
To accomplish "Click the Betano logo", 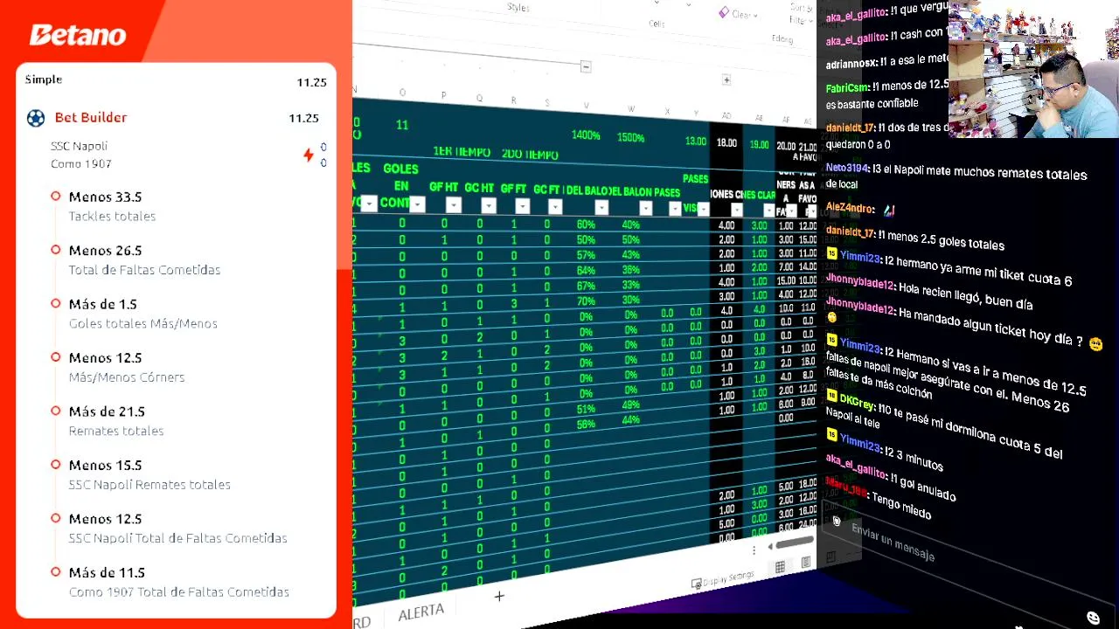I will (78, 35).
